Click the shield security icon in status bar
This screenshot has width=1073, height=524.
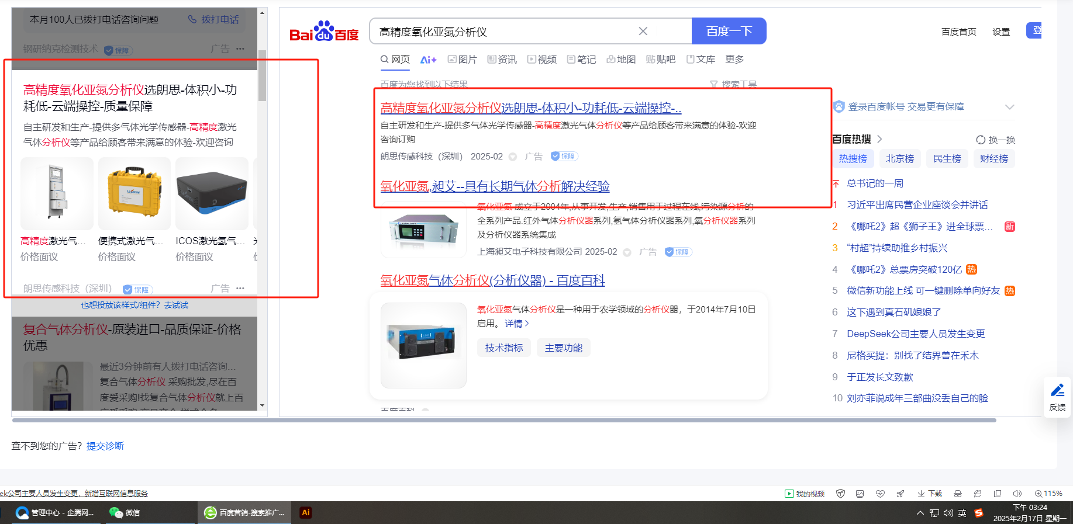coord(840,494)
